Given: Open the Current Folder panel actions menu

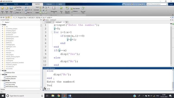Looking at the screenshot, I should click(41, 20).
